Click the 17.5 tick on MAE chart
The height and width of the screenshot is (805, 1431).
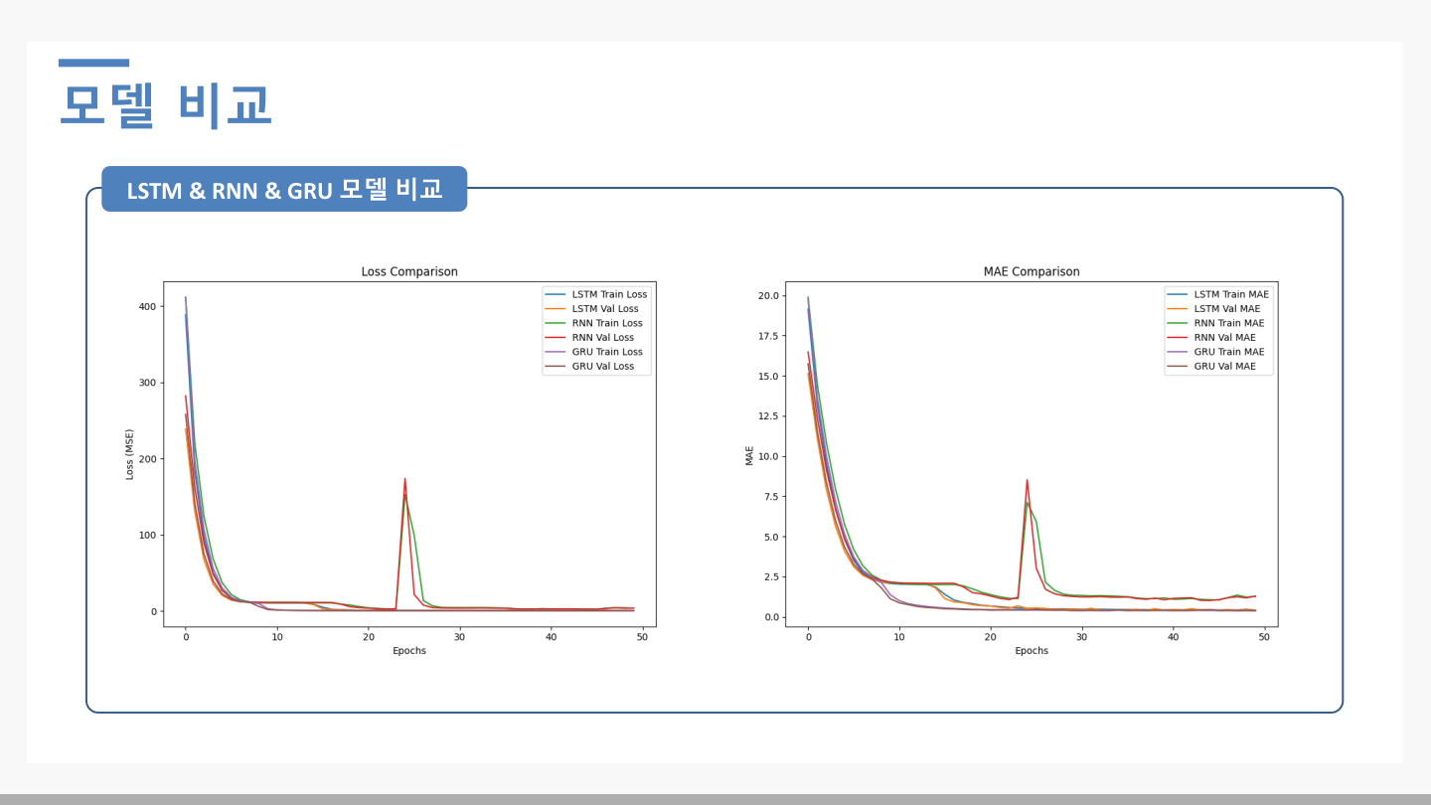(767, 336)
